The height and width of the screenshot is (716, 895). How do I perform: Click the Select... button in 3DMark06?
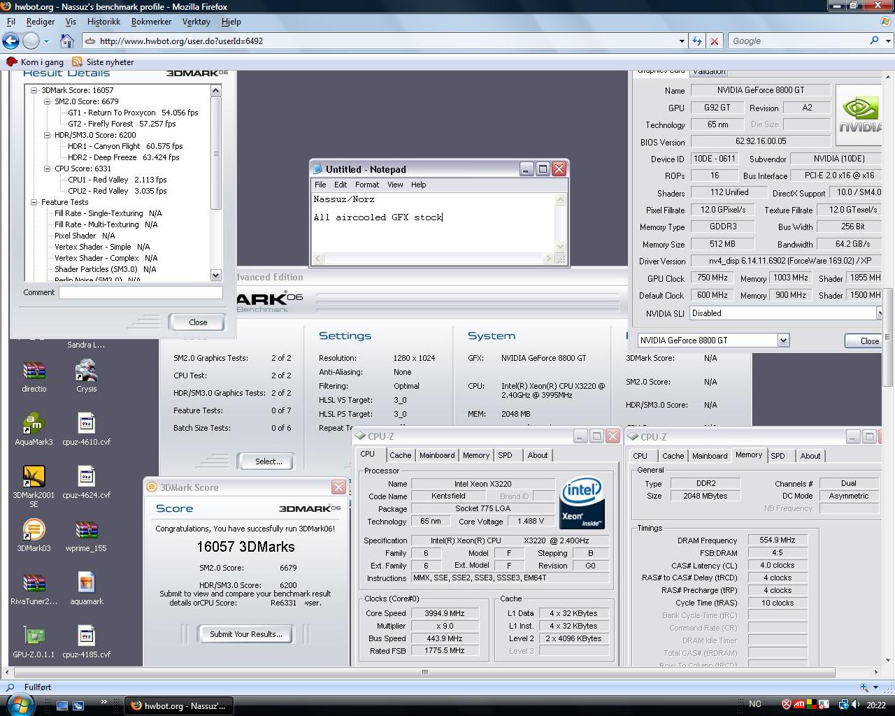pos(268,461)
